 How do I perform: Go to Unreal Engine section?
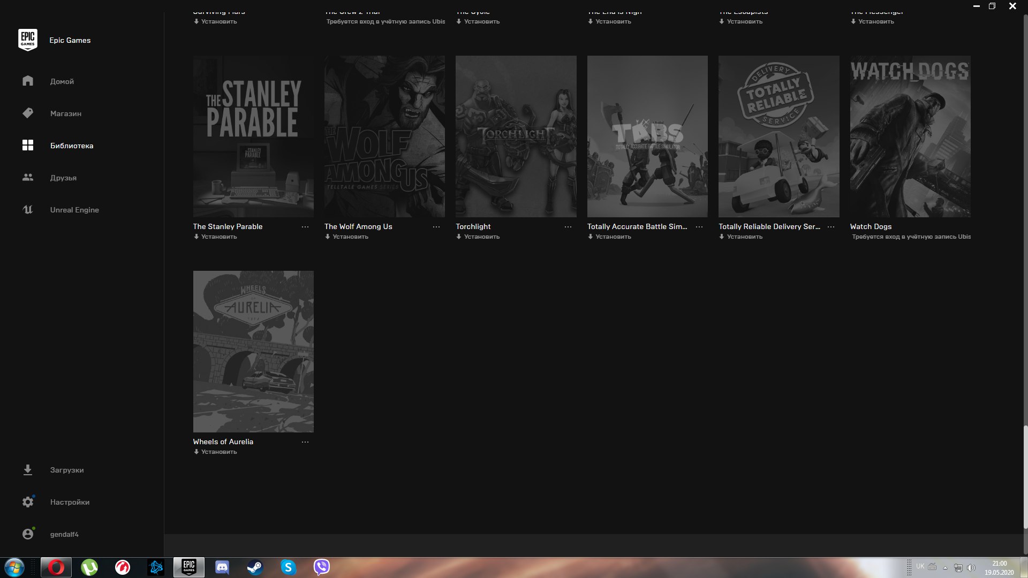click(x=74, y=210)
